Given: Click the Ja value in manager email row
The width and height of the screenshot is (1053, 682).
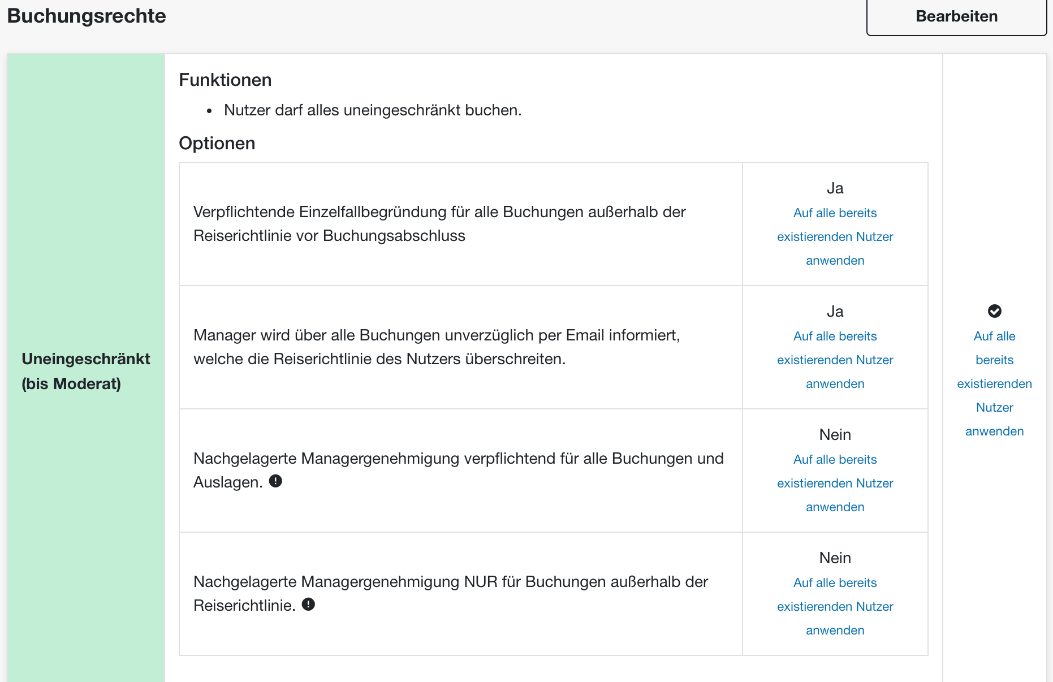Looking at the screenshot, I should pos(835,312).
